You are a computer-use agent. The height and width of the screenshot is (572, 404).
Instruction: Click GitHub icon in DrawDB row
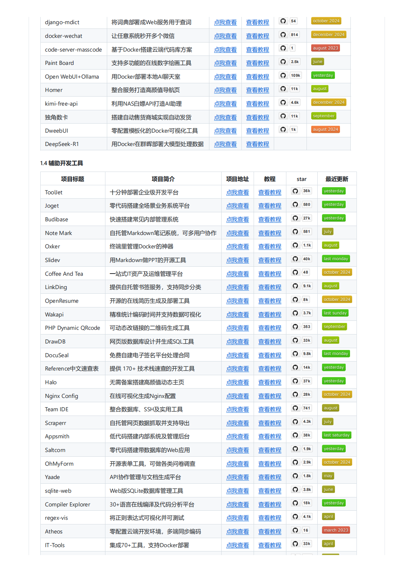(295, 340)
